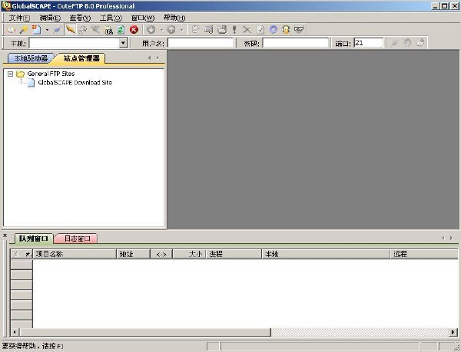
Task: Click in the 用户名 username field
Action: click(201, 43)
